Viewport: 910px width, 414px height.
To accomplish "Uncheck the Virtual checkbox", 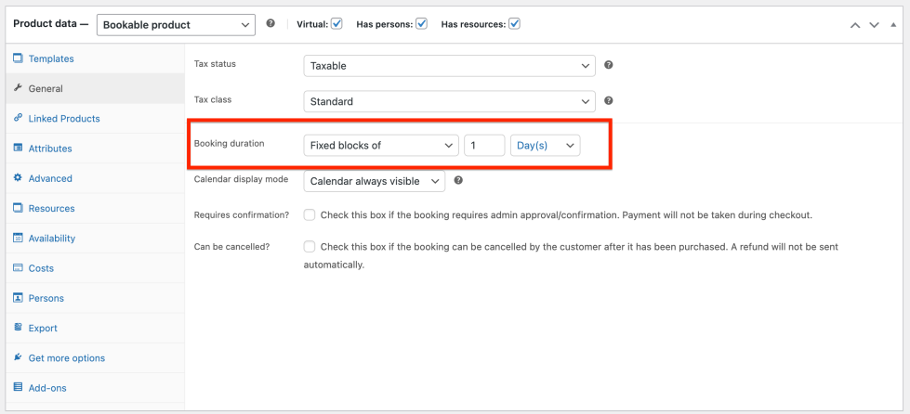I will [x=336, y=23].
